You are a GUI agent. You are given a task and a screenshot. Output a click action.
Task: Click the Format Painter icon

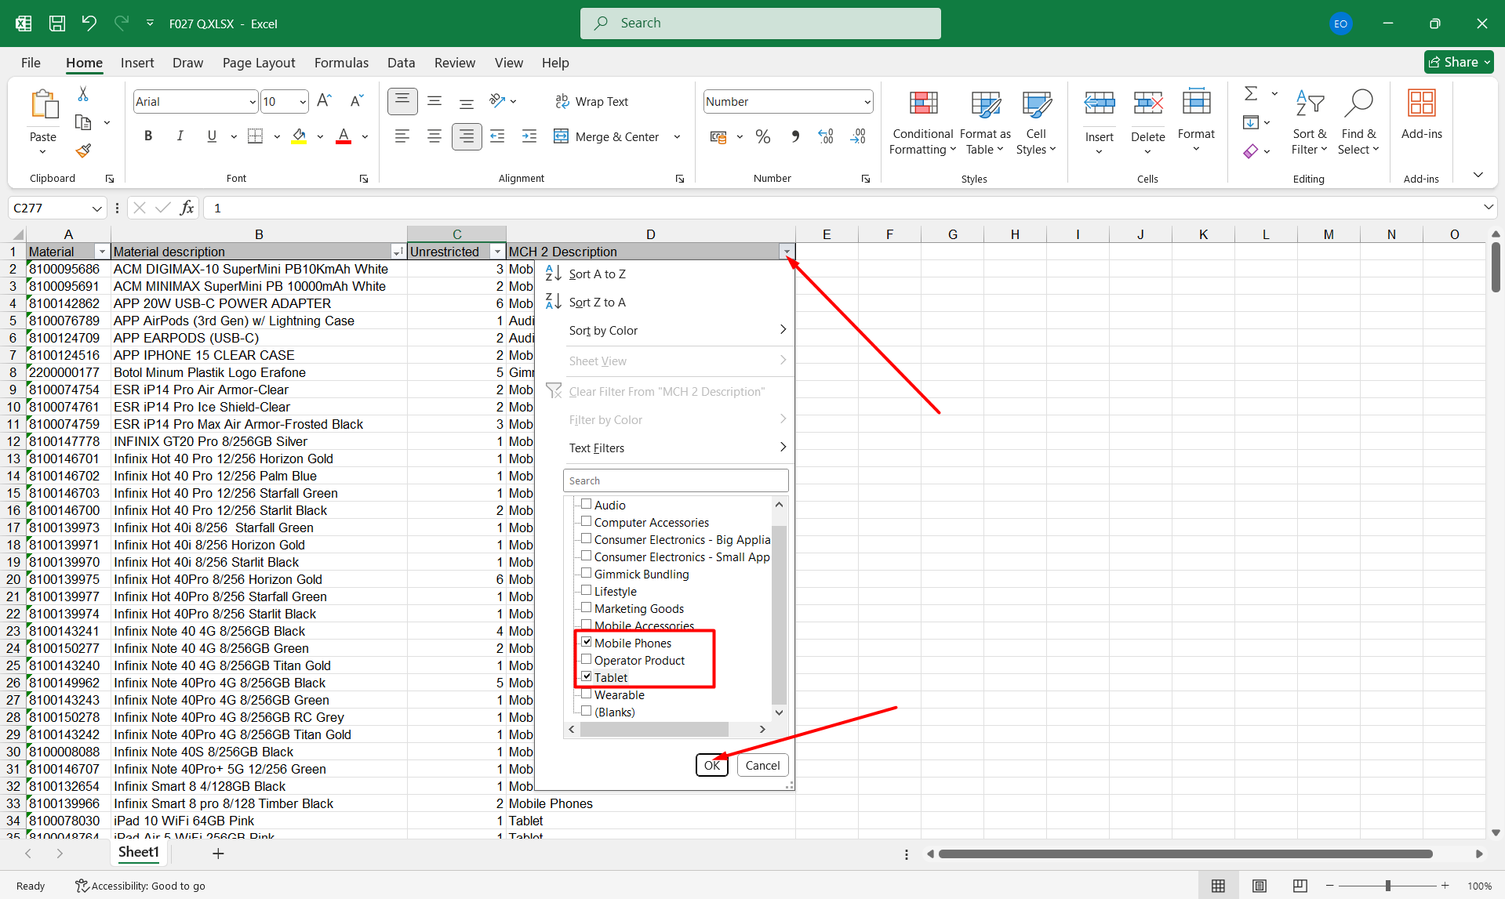(x=83, y=150)
